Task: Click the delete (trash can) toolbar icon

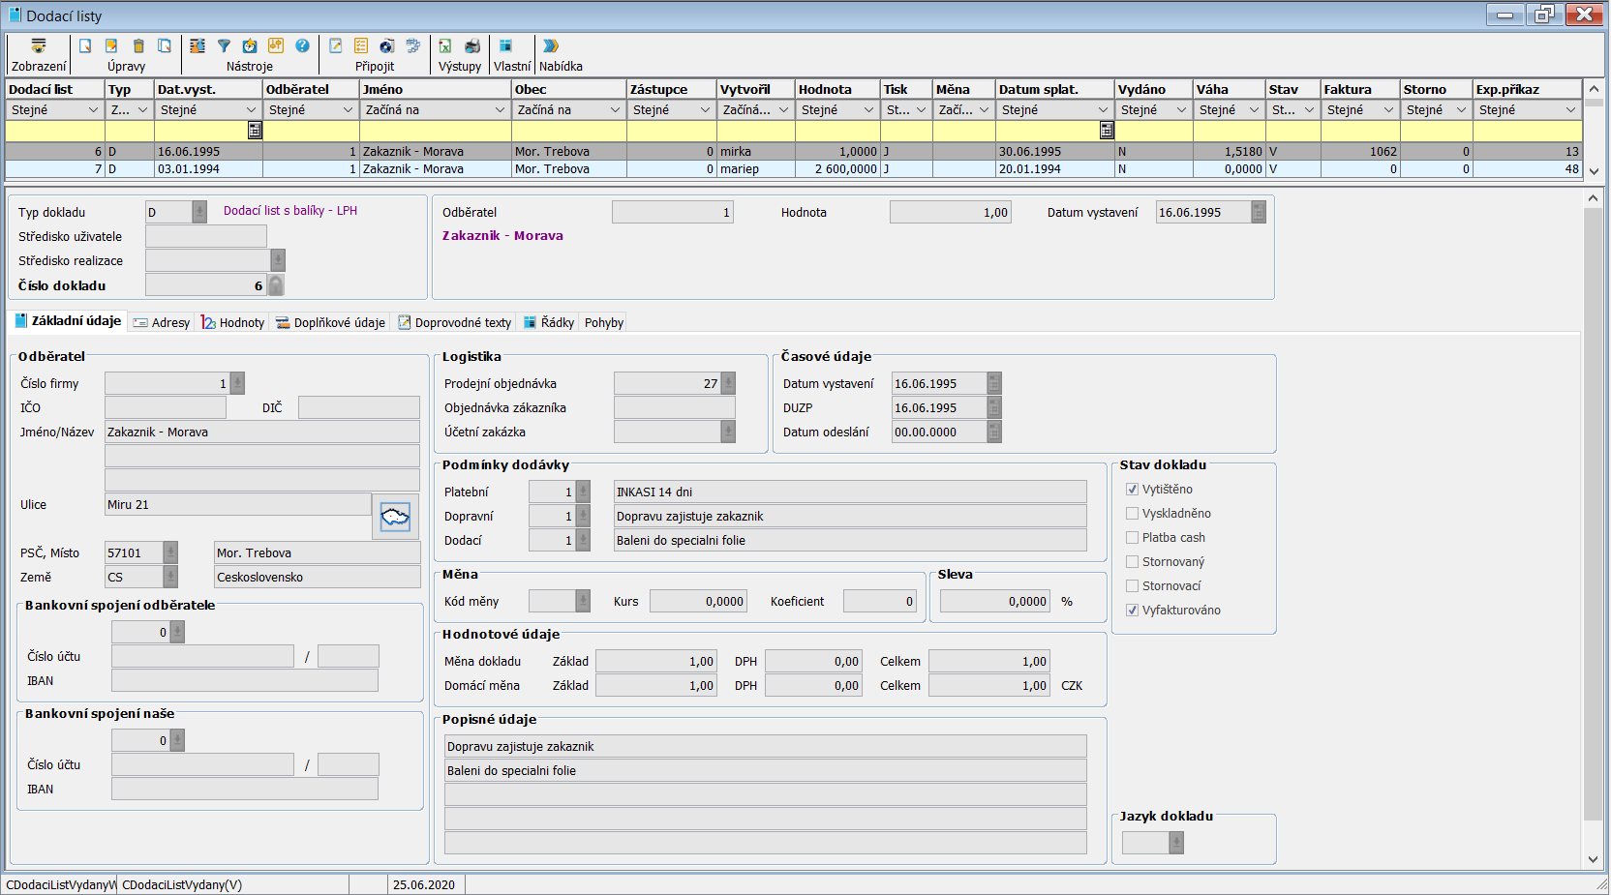Action: (x=138, y=45)
